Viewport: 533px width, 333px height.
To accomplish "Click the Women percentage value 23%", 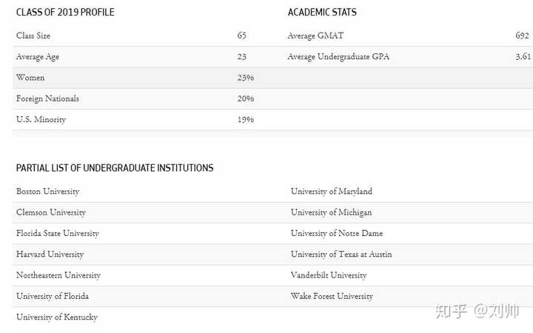I will tap(246, 78).
